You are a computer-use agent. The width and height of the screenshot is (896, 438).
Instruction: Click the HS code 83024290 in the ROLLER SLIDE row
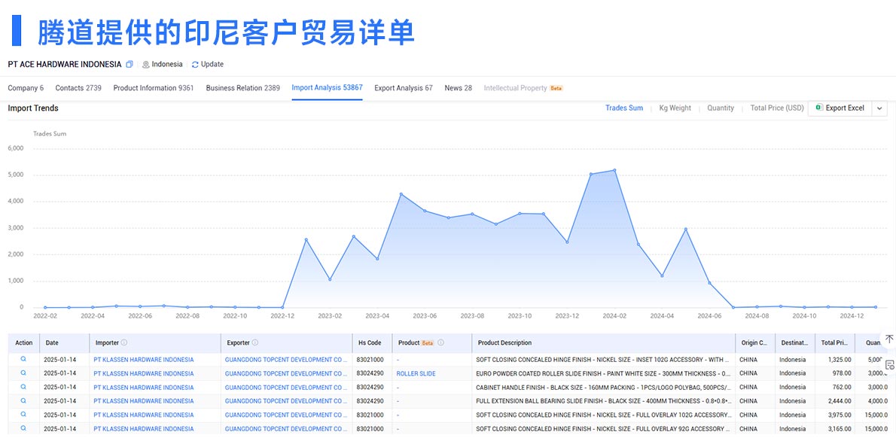coord(370,373)
